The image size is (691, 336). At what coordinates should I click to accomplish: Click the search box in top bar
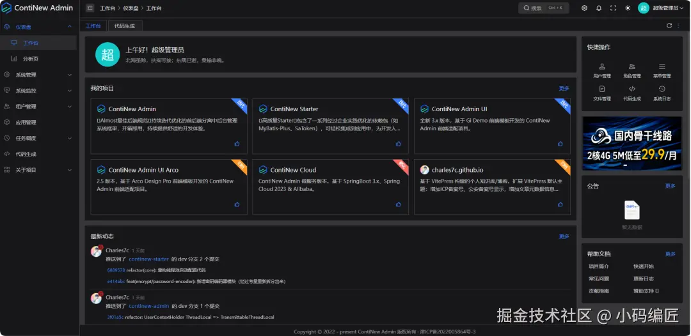pos(543,8)
